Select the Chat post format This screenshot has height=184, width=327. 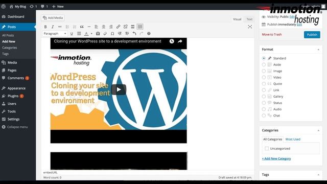[x=264, y=116]
